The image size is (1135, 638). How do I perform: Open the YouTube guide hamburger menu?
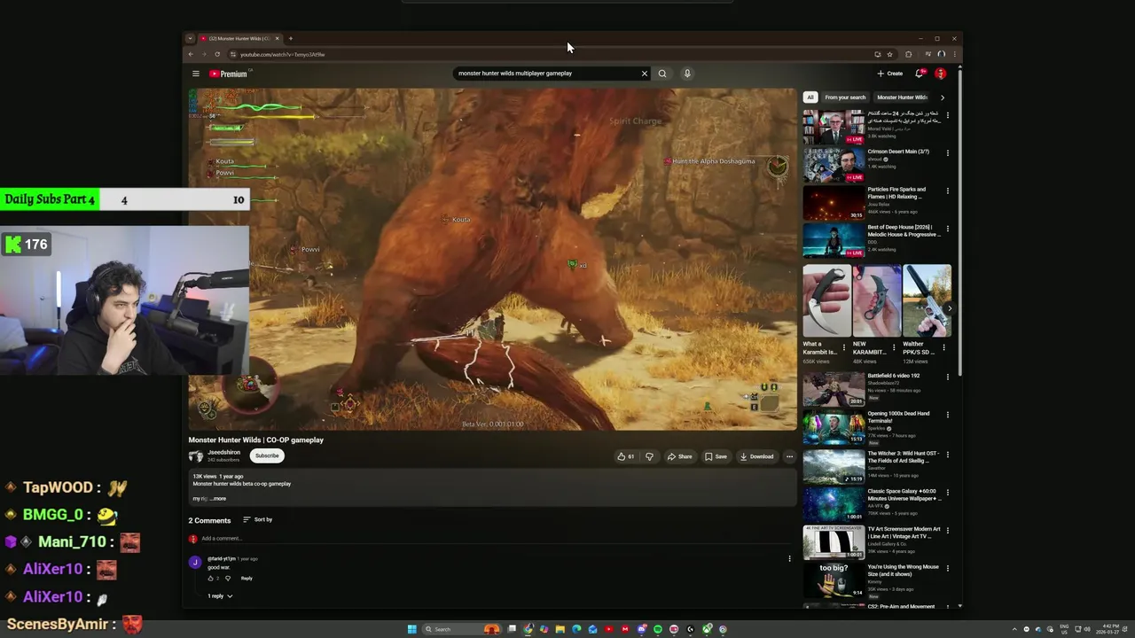(196, 74)
